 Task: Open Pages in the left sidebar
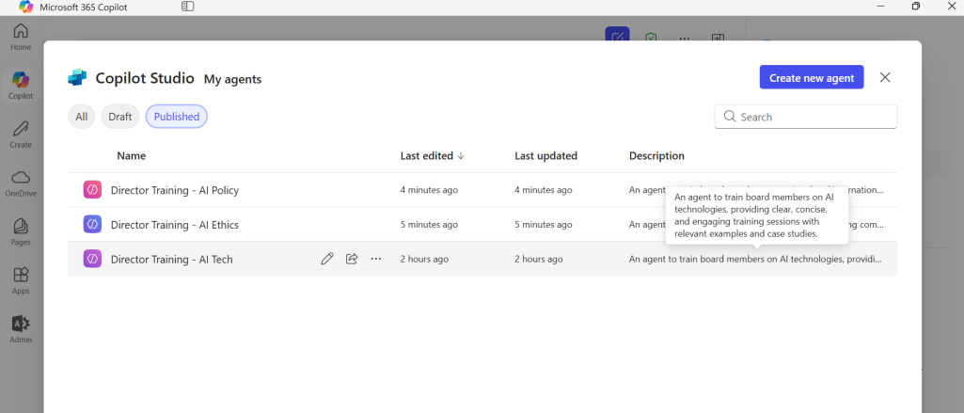[x=21, y=231]
